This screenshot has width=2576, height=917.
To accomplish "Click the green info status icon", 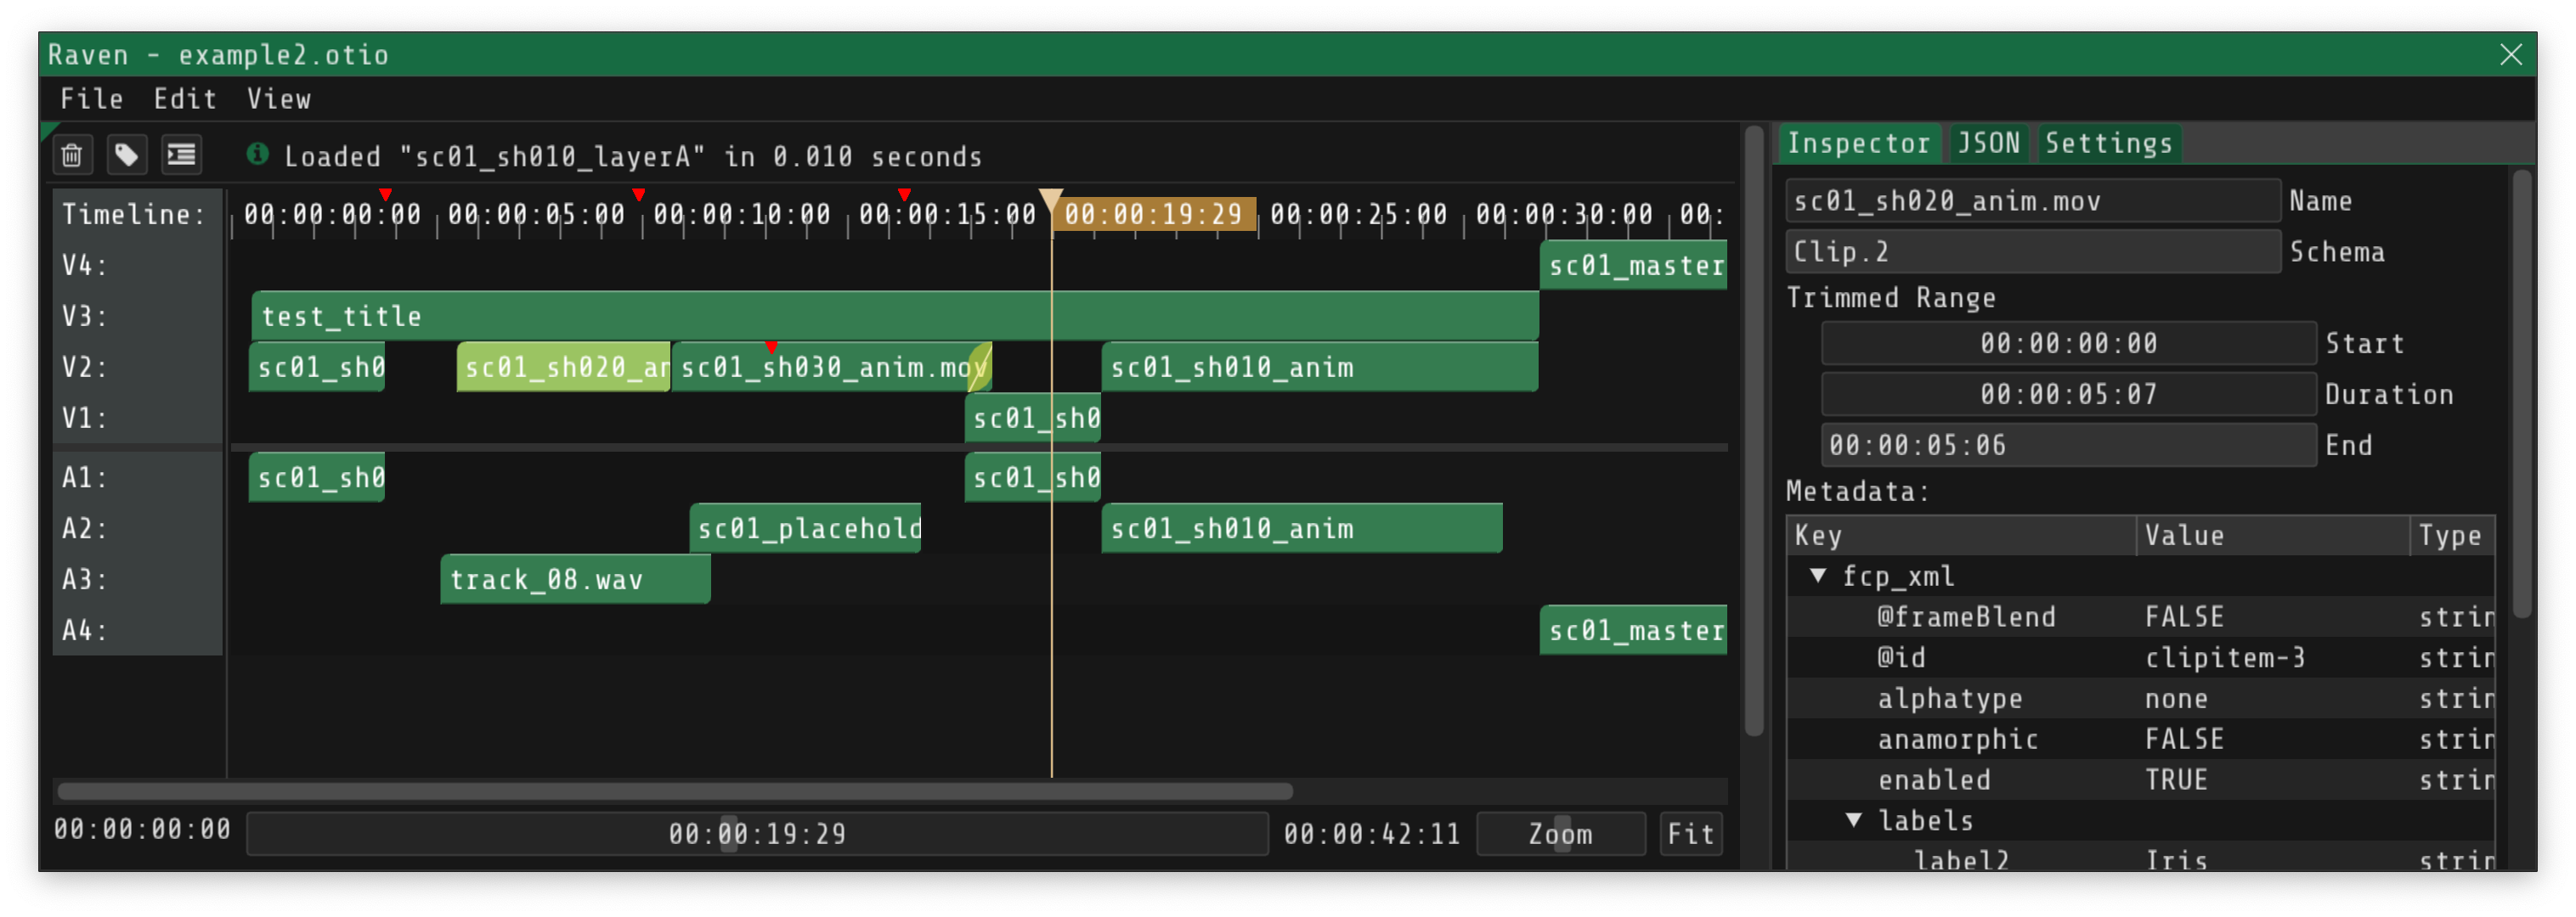I will pyautogui.click(x=258, y=154).
